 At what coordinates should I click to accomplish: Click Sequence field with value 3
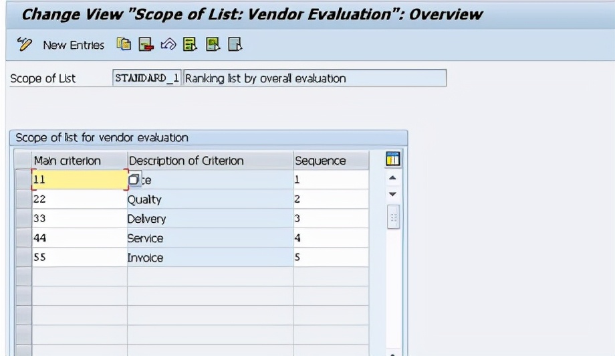coord(331,218)
